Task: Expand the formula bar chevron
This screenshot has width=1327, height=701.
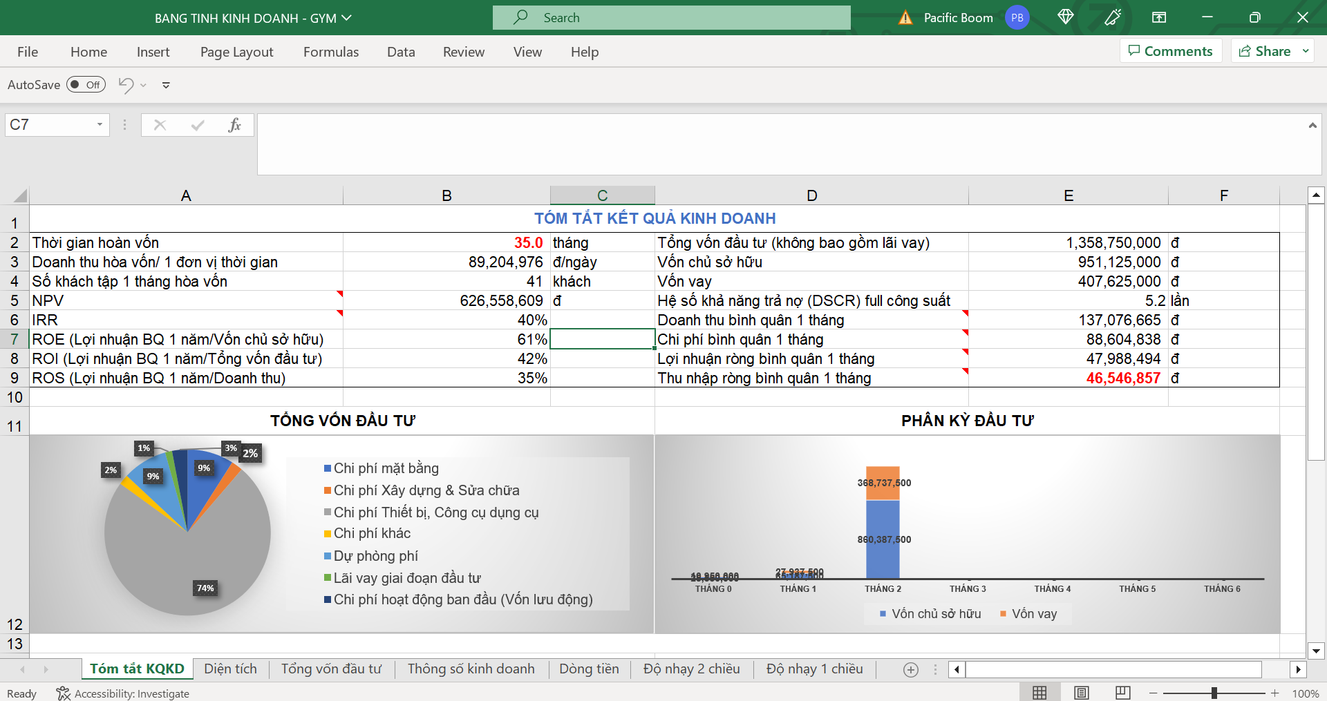Action: point(1312,126)
